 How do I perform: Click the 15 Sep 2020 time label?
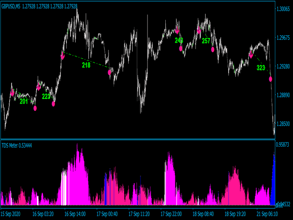pos(11,214)
